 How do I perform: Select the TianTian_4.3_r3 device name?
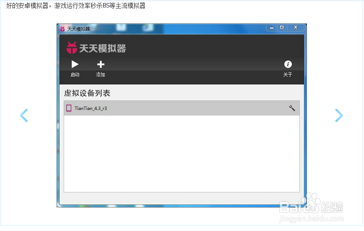coord(91,108)
